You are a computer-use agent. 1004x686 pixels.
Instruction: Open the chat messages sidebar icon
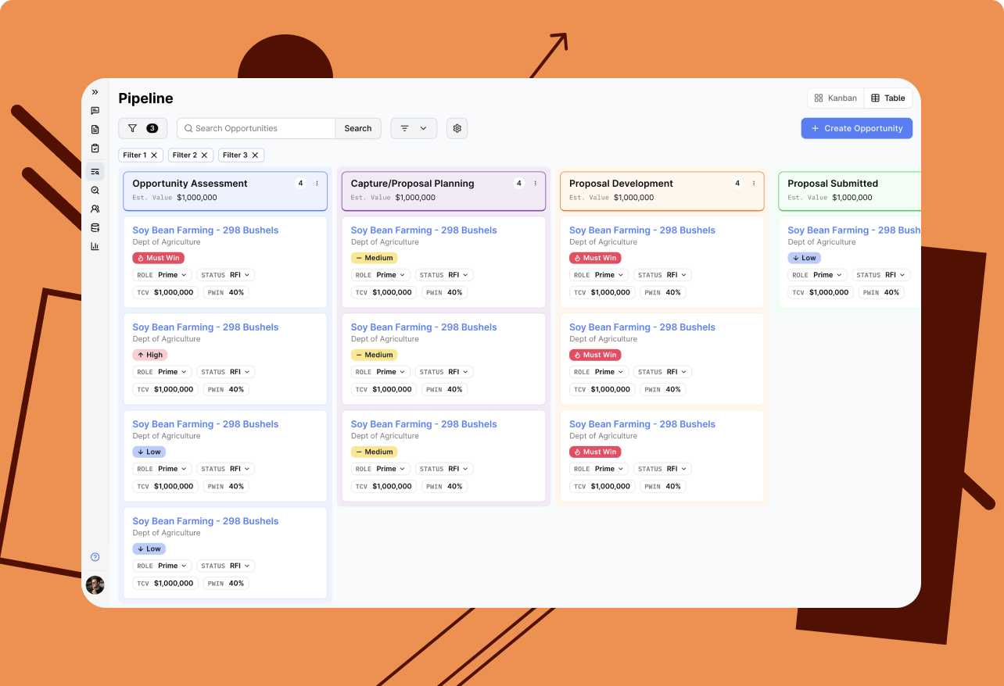click(95, 111)
